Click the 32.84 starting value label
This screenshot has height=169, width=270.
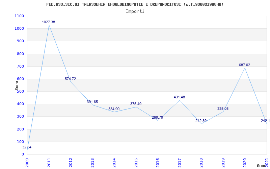tap(27, 147)
